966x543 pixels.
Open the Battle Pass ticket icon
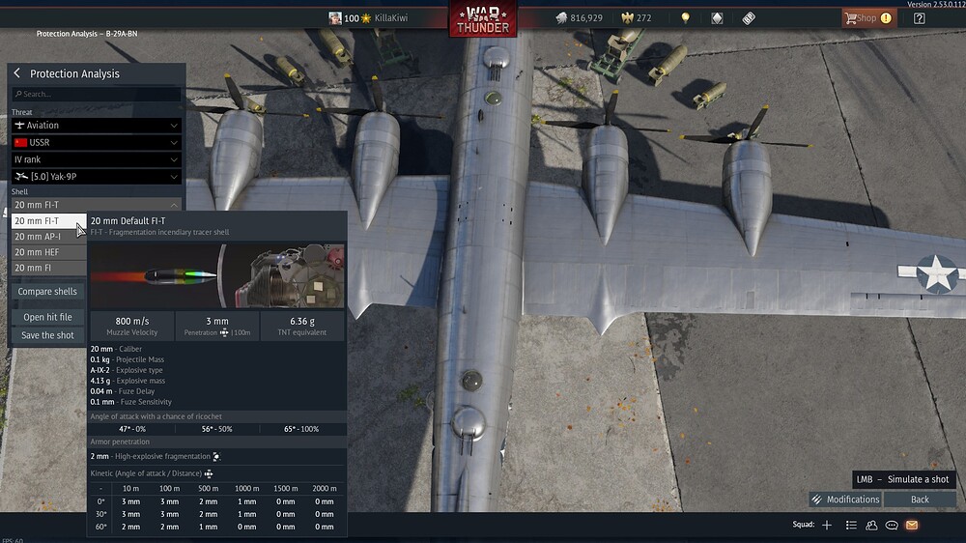pyautogui.click(x=748, y=18)
